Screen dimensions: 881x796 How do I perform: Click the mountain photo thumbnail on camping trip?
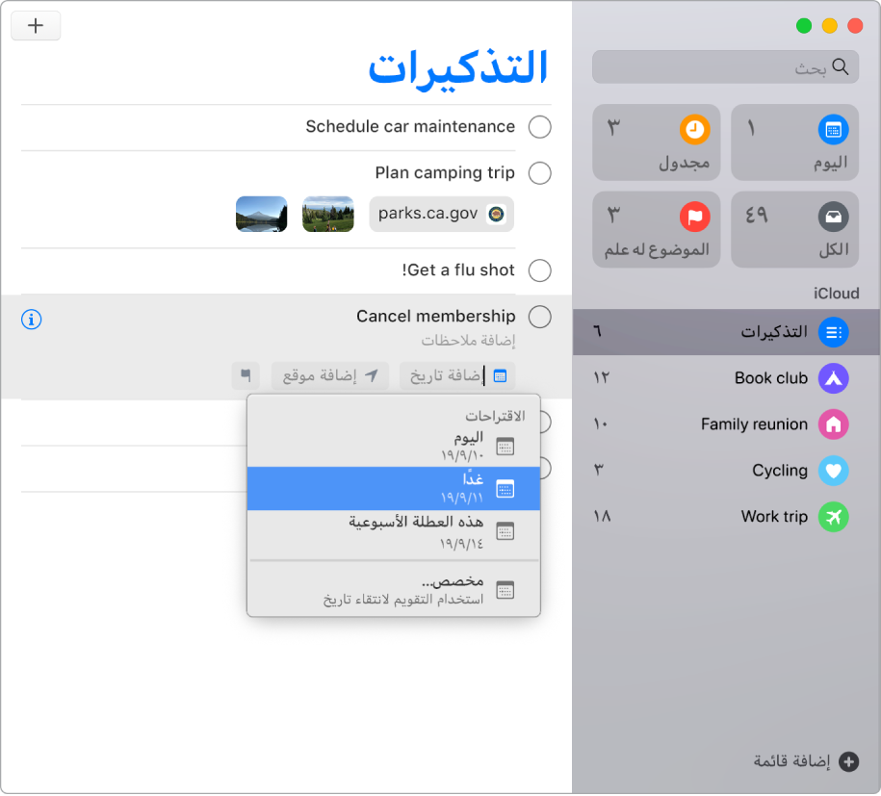[x=261, y=214]
